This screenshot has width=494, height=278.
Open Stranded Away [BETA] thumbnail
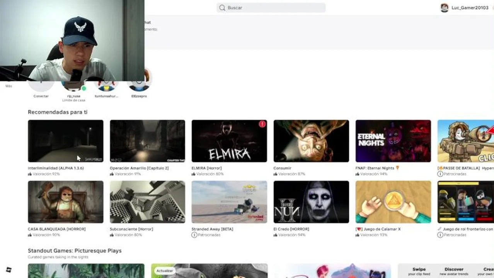229,202
